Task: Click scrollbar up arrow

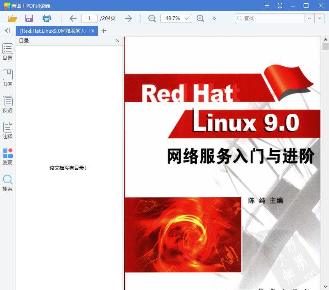Action: (x=325, y=40)
